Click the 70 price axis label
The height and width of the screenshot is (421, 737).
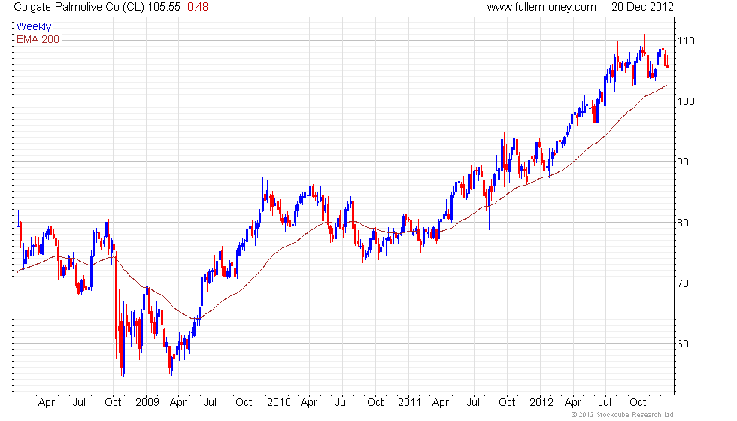[683, 283]
